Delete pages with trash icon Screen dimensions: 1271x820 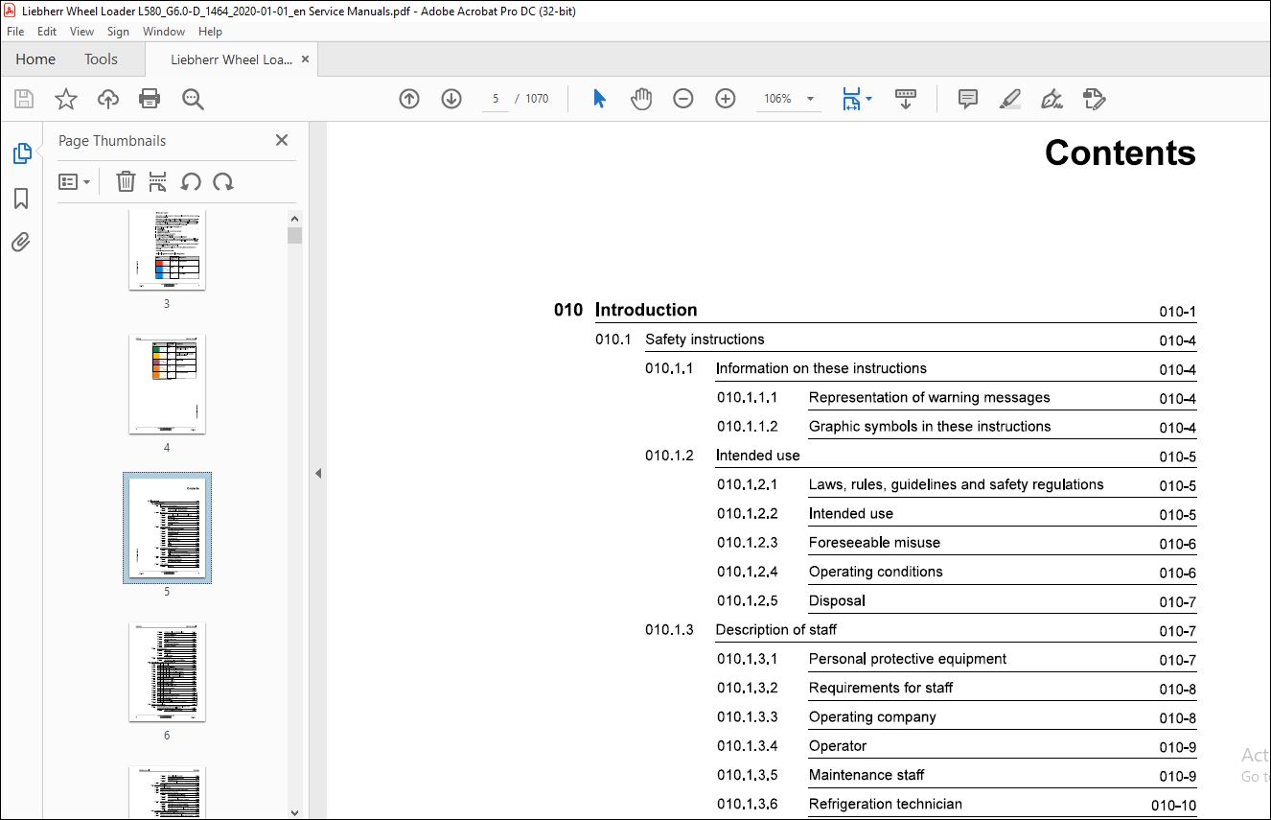[x=126, y=181]
